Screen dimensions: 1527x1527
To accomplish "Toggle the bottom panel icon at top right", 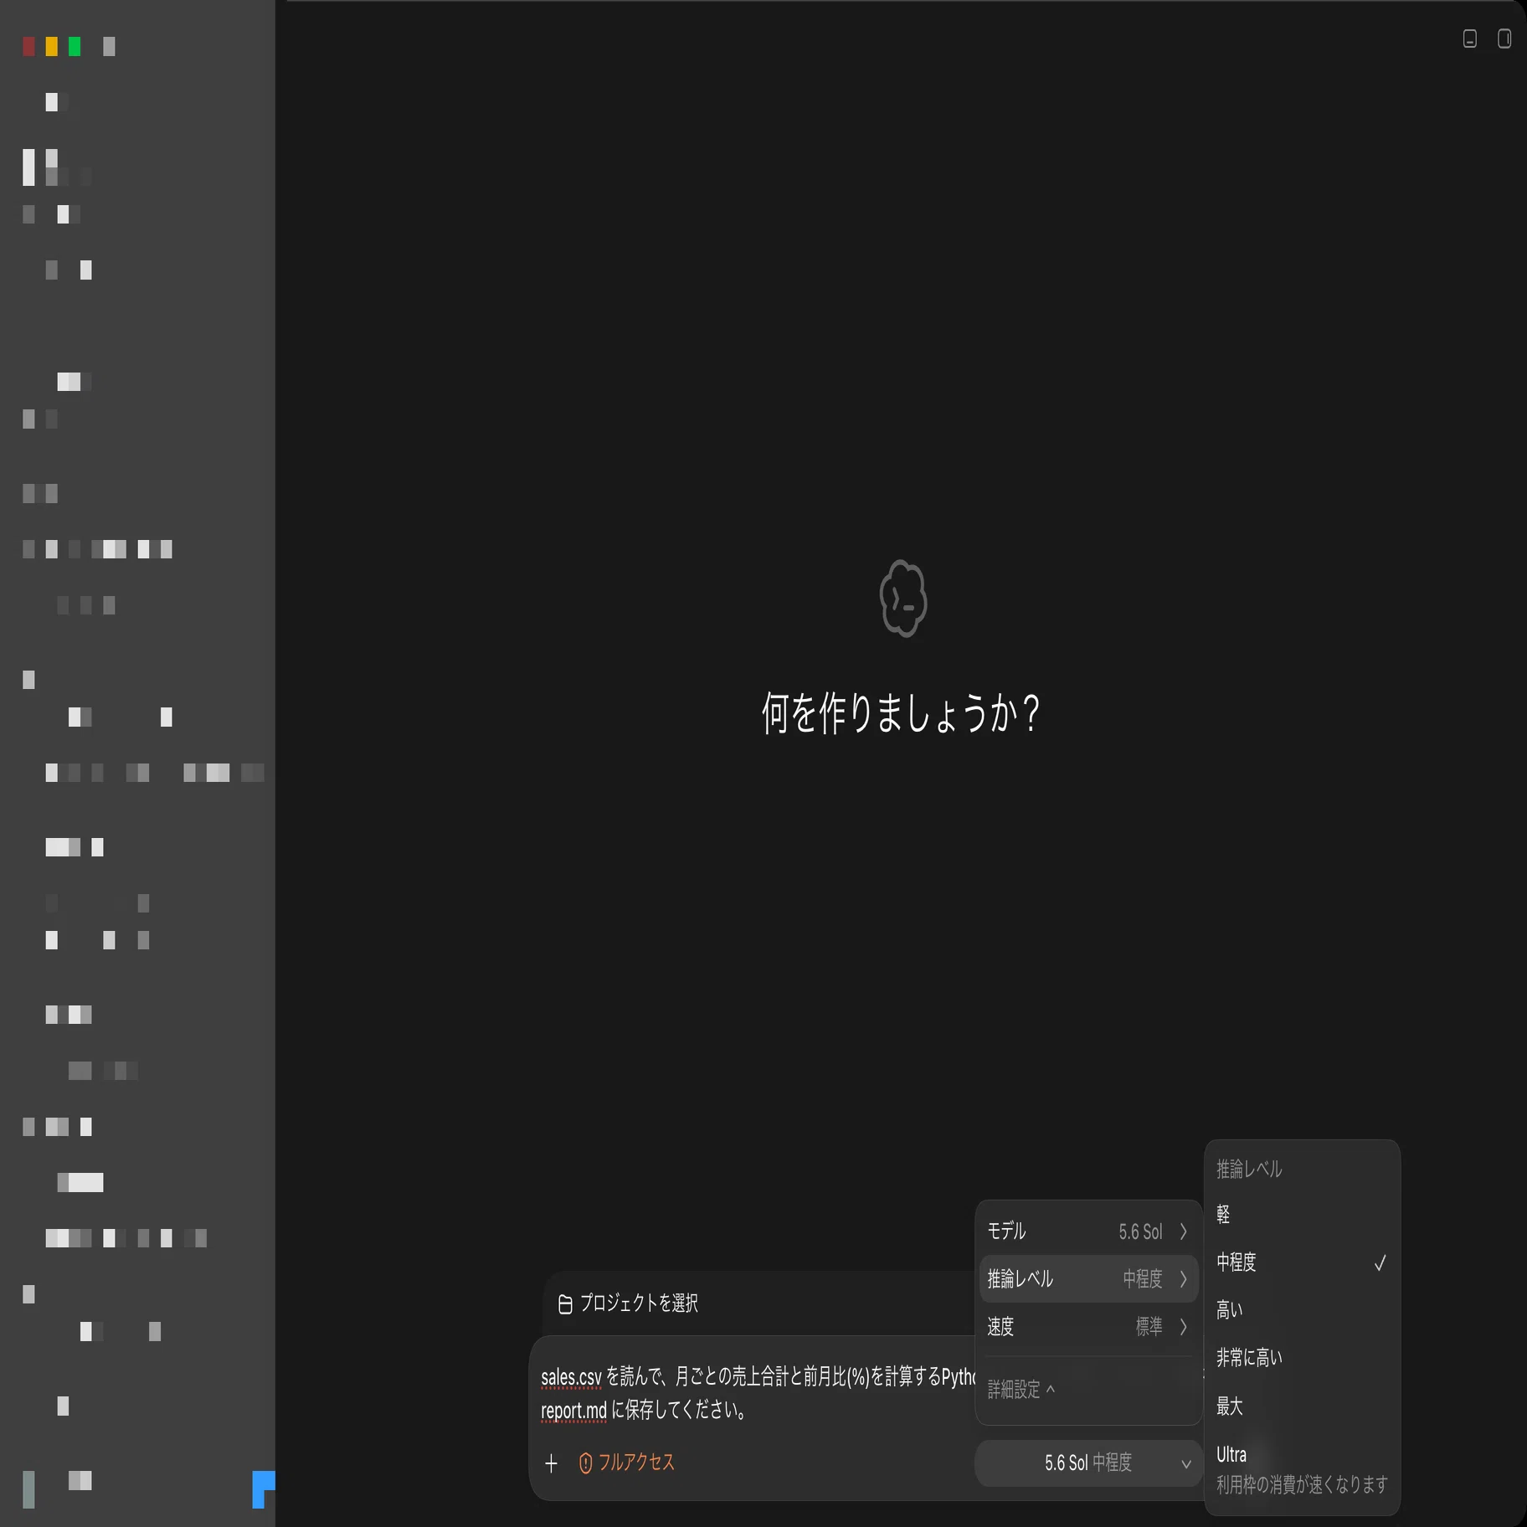I will pyautogui.click(x=1469, y=39).
